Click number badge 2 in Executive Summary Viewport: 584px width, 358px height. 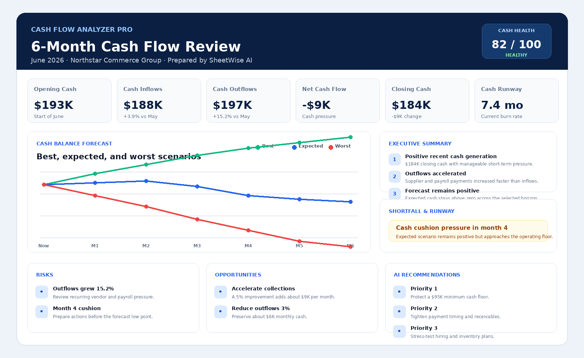click(395, 177)
